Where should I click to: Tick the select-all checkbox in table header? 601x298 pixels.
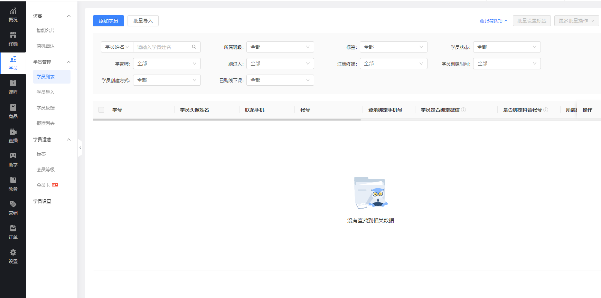tap(101, 110)
